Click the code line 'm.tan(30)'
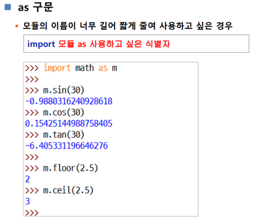Viewport: 254px width, 222px height. tap(63, 135)
